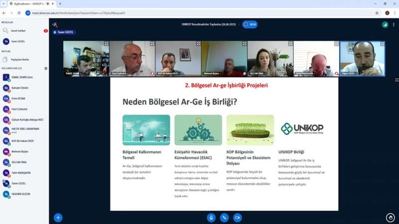Open the connection status icon
The image size is (399, 224).
(385, 24)
